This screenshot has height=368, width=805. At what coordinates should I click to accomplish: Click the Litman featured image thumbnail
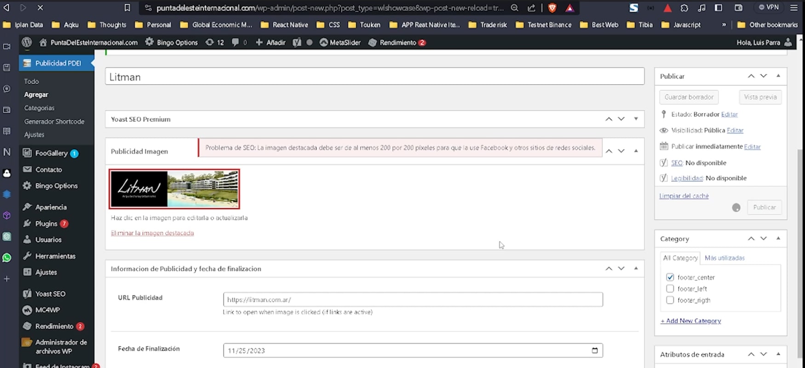point(174,189)
